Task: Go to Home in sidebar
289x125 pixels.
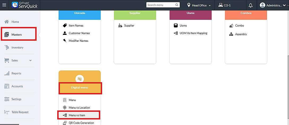Action: [15, 22]
